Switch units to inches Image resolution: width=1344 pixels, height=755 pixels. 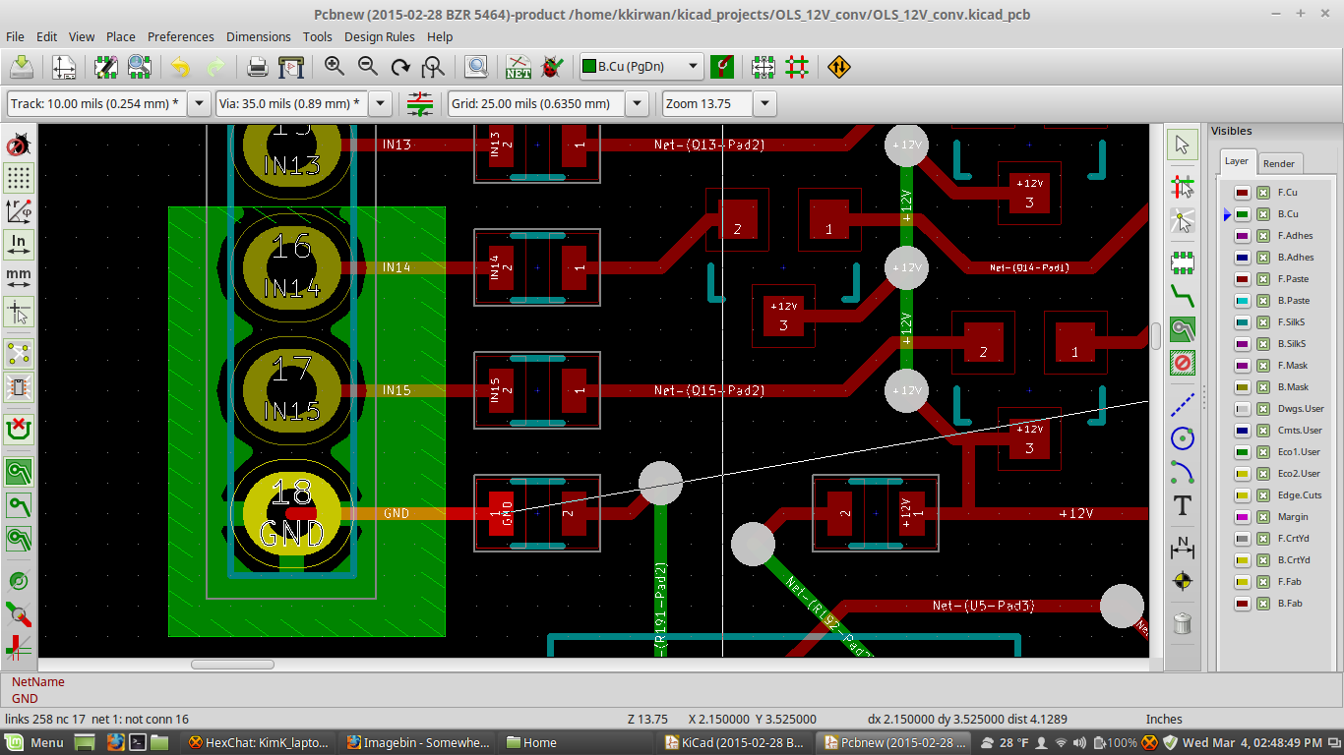coord(18,245)
